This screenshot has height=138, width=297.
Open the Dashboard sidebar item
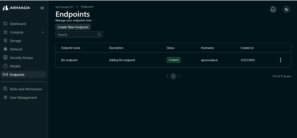tap(17, 24)
